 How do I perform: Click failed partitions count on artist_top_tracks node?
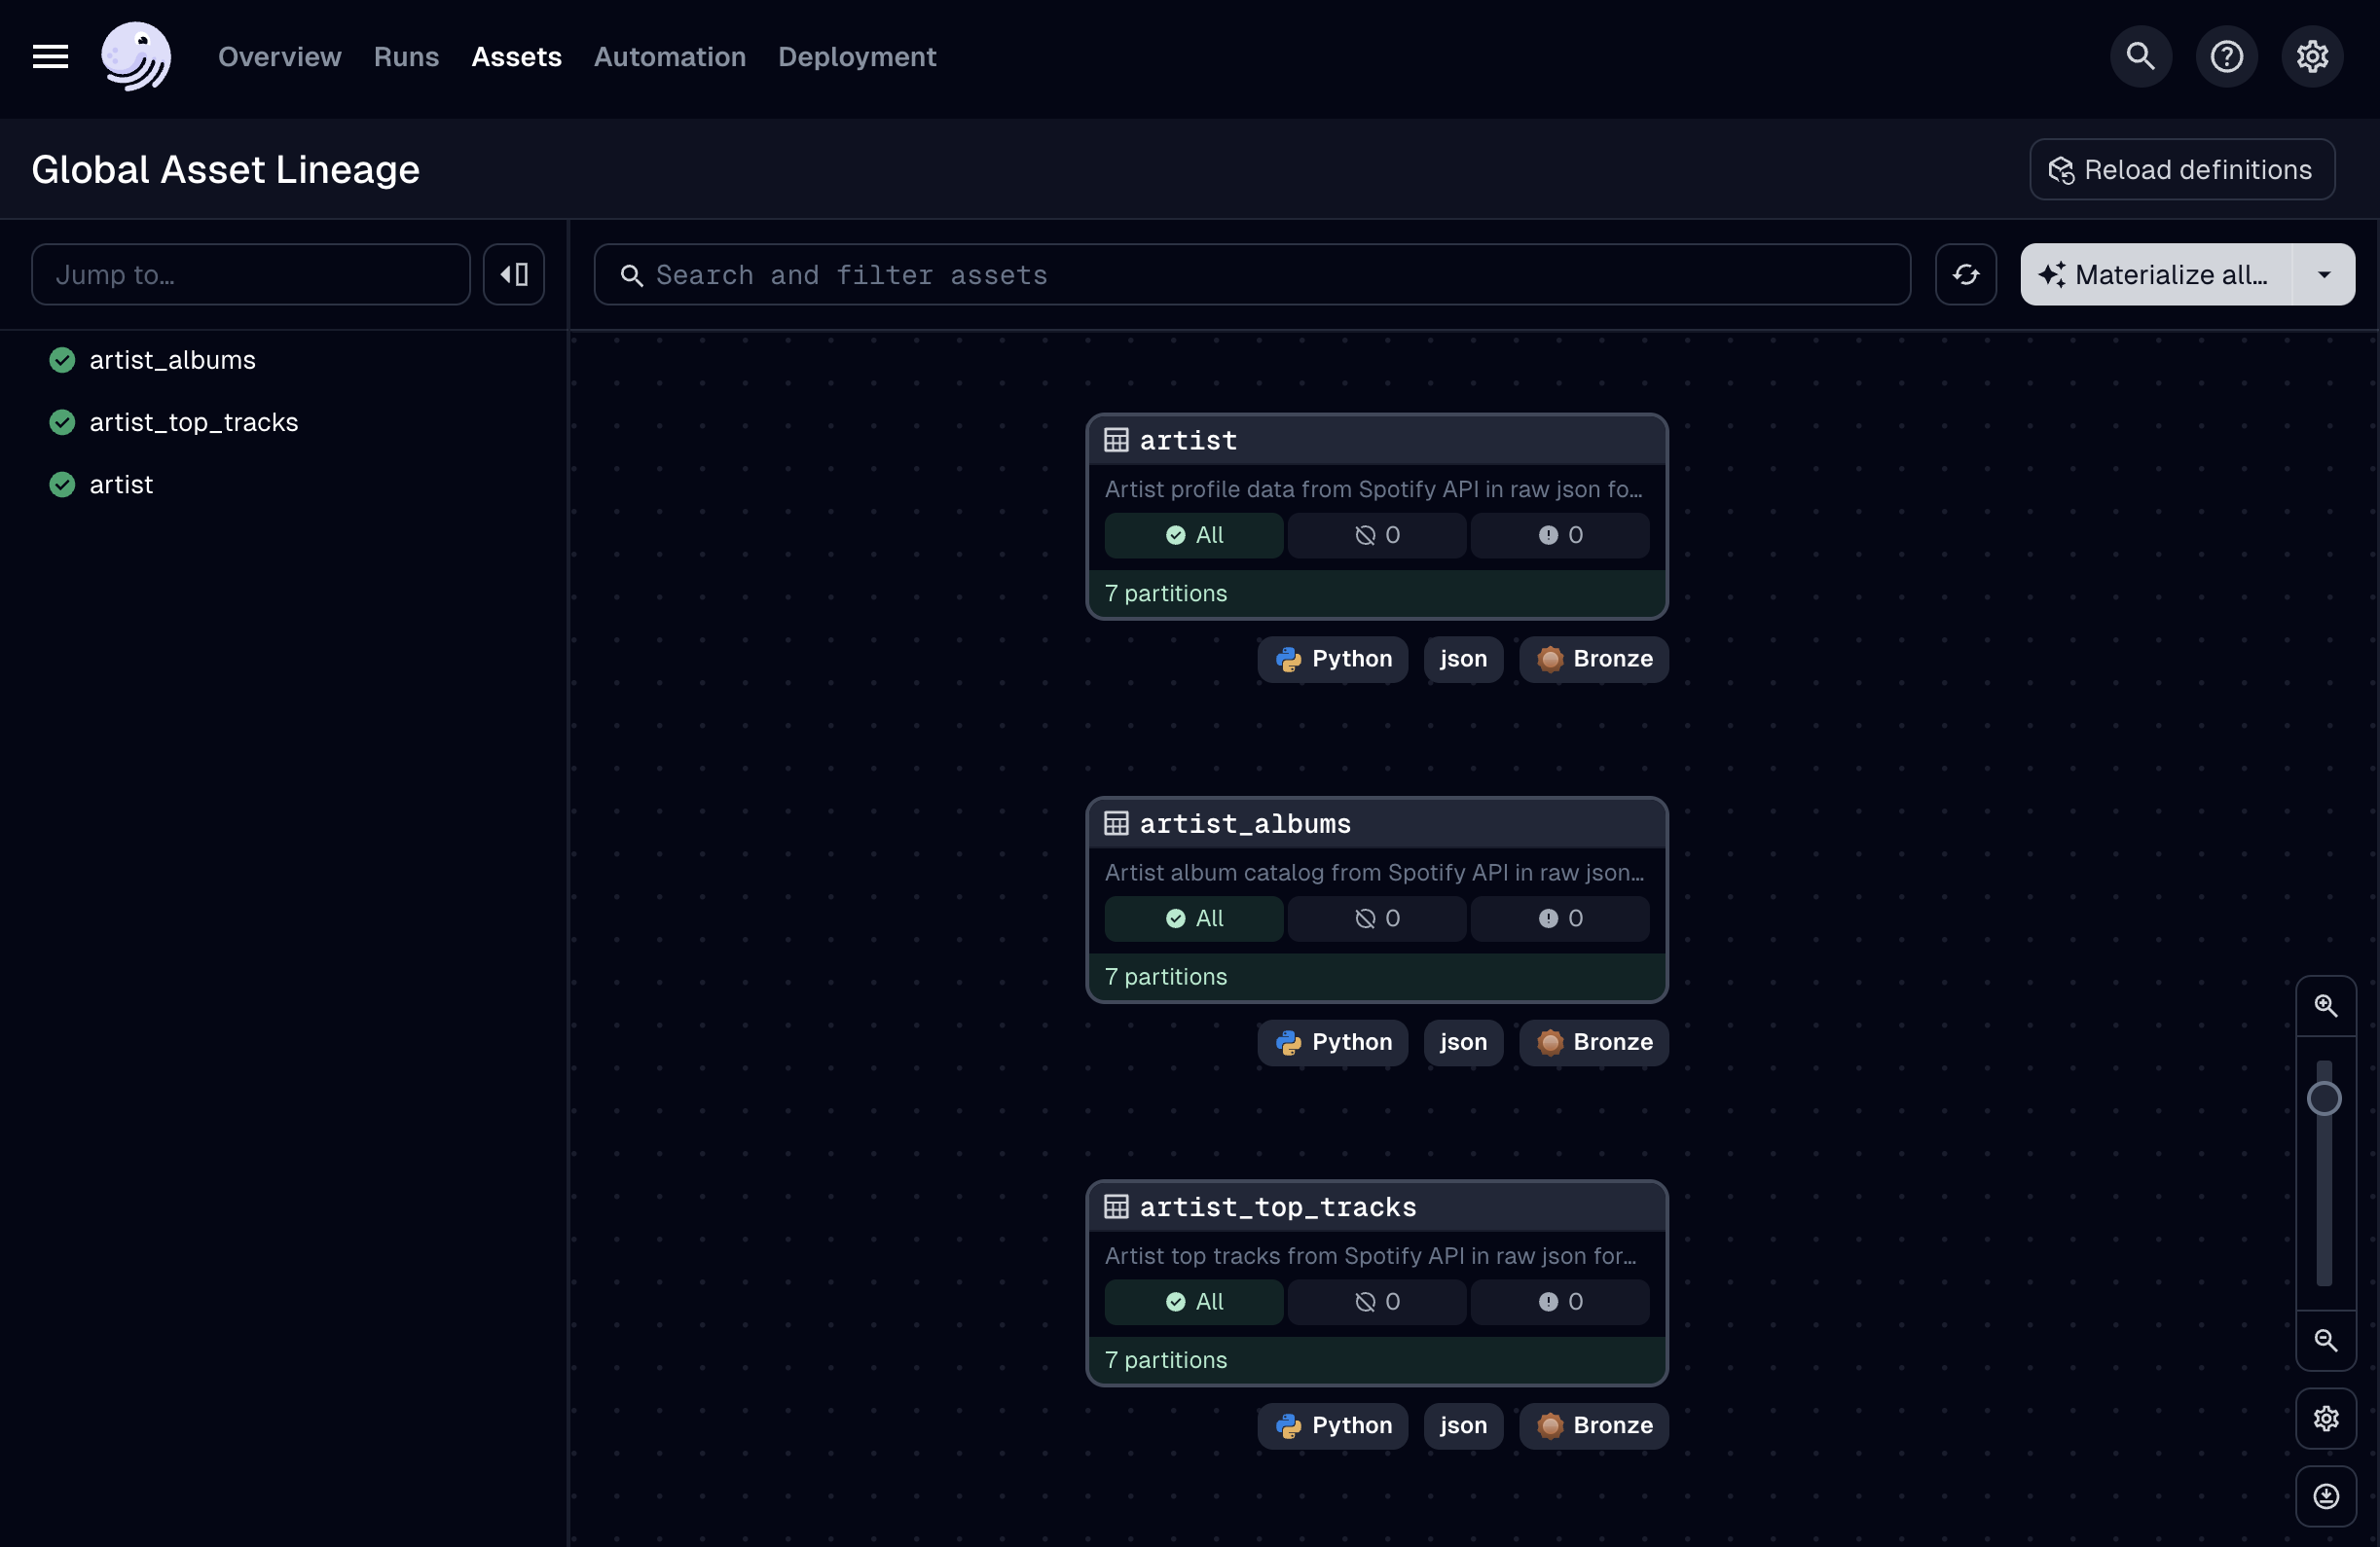[x=1560, y=1302]
